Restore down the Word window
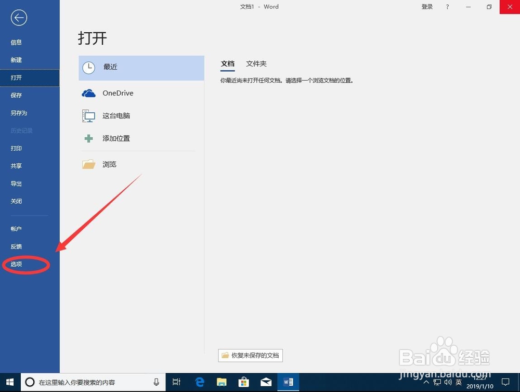 click(489, 7)
